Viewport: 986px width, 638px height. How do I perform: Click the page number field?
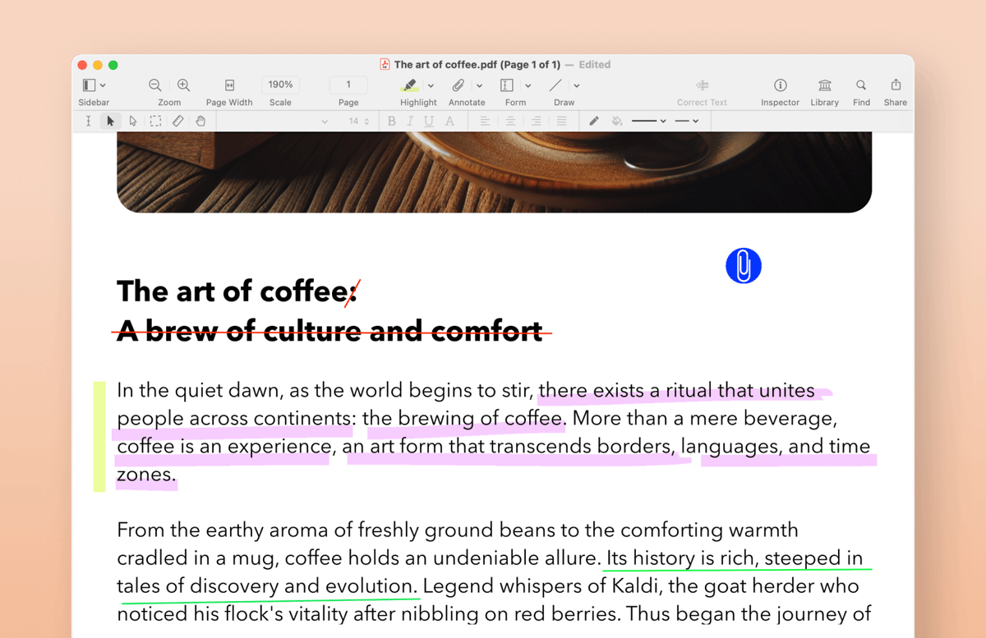[x=348, y=84]
